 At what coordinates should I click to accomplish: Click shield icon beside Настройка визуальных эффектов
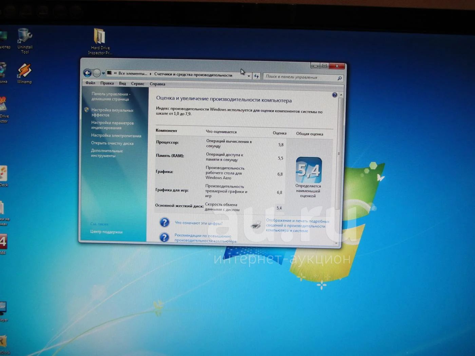[x=87, y=110]
